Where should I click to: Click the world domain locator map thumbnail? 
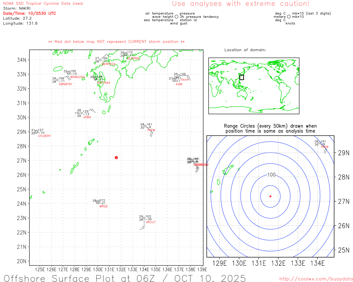[254, 86]
